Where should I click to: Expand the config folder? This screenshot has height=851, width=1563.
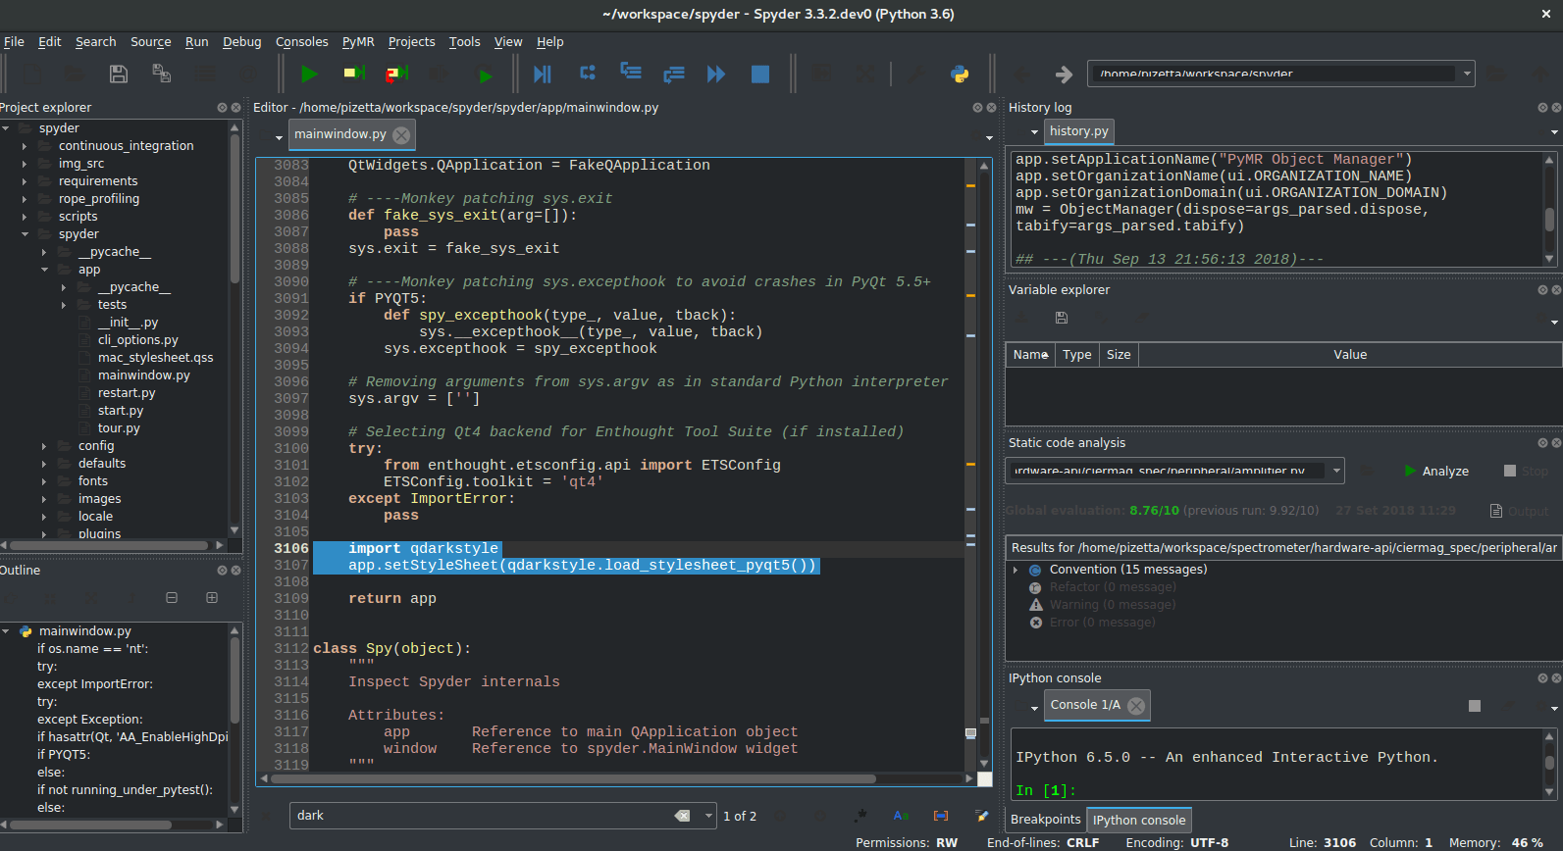pos(44,446)
